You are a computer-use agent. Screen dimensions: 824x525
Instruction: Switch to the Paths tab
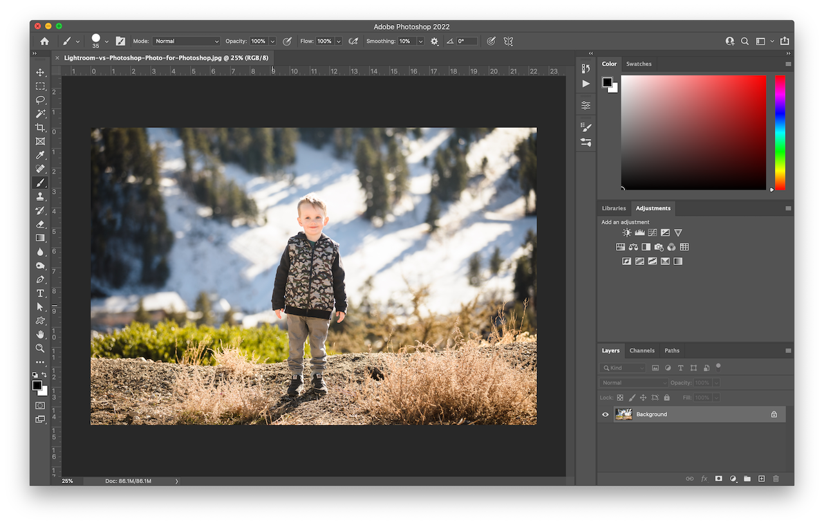click(672, 351)
